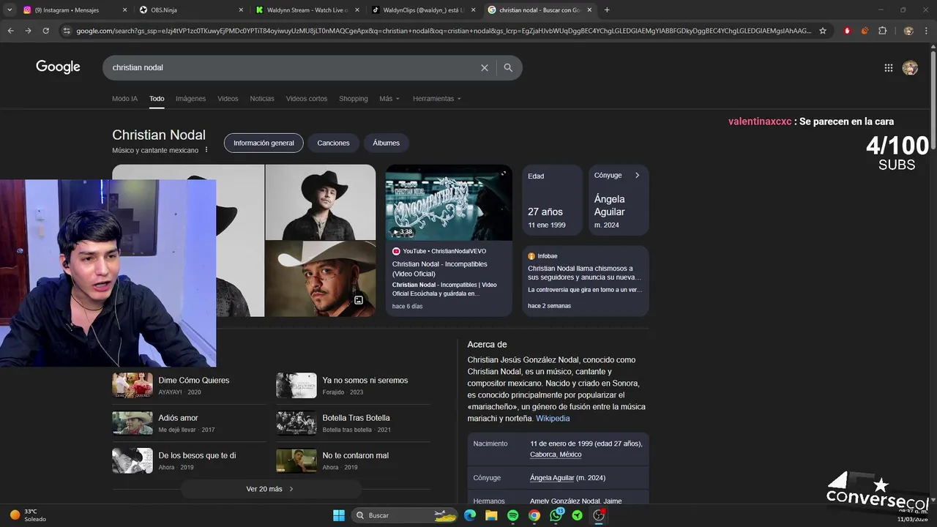Switch to the WaldynClips TikTok browser tab

point(423,10)
